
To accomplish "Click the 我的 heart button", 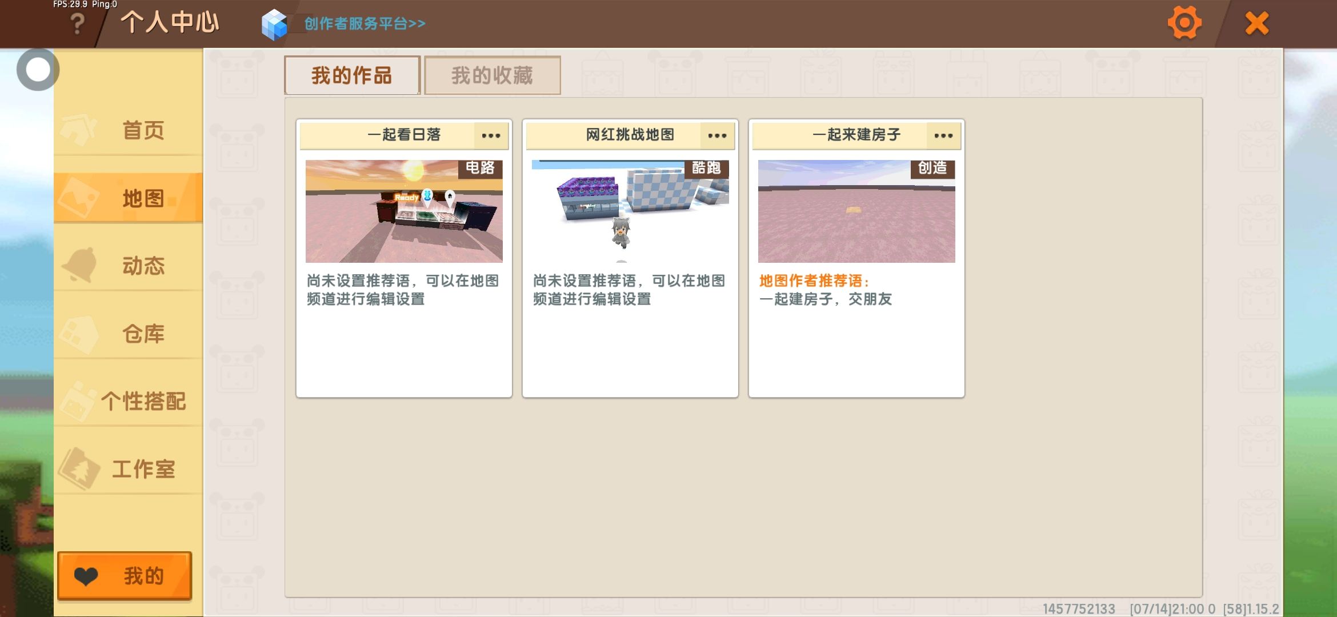I will click(x=125, y=576).
